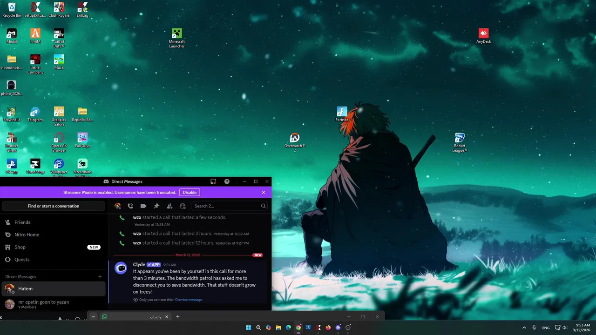Add new tab with plus button

(x=177, y=317)
